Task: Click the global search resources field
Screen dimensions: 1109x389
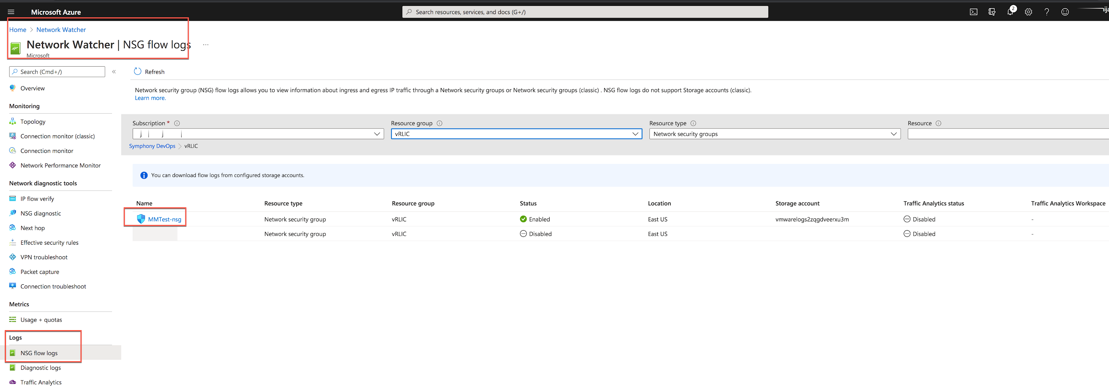Action: tap(585, 12)
